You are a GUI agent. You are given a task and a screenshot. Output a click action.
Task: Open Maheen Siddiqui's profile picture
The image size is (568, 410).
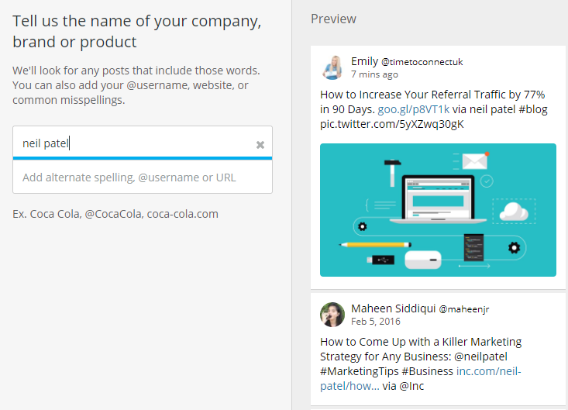(x=332, y=315)
